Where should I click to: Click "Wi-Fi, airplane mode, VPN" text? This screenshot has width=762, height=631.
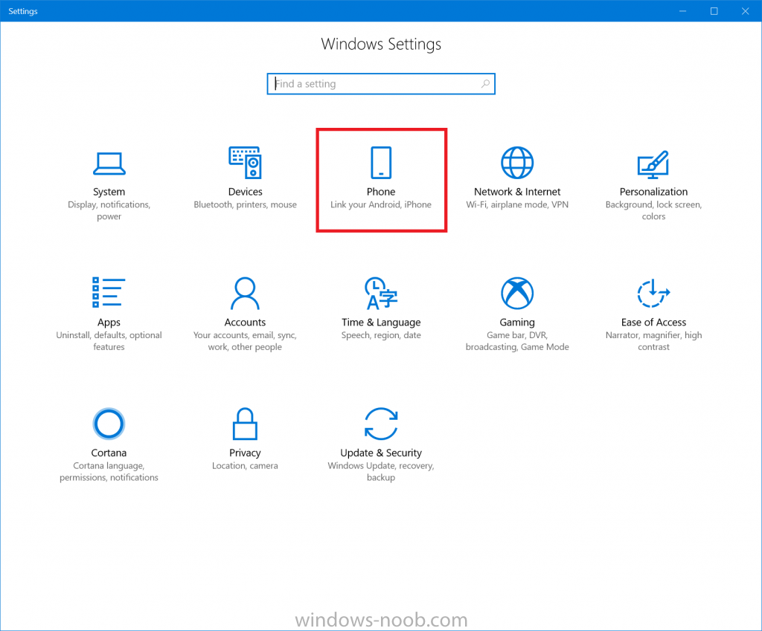(517, 205)
